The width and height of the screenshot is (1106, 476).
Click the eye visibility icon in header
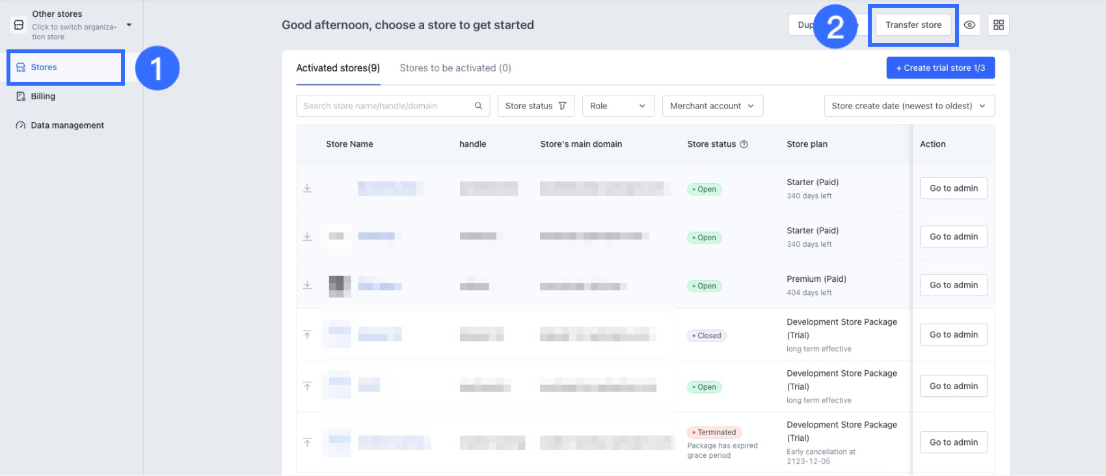point(969,25)
